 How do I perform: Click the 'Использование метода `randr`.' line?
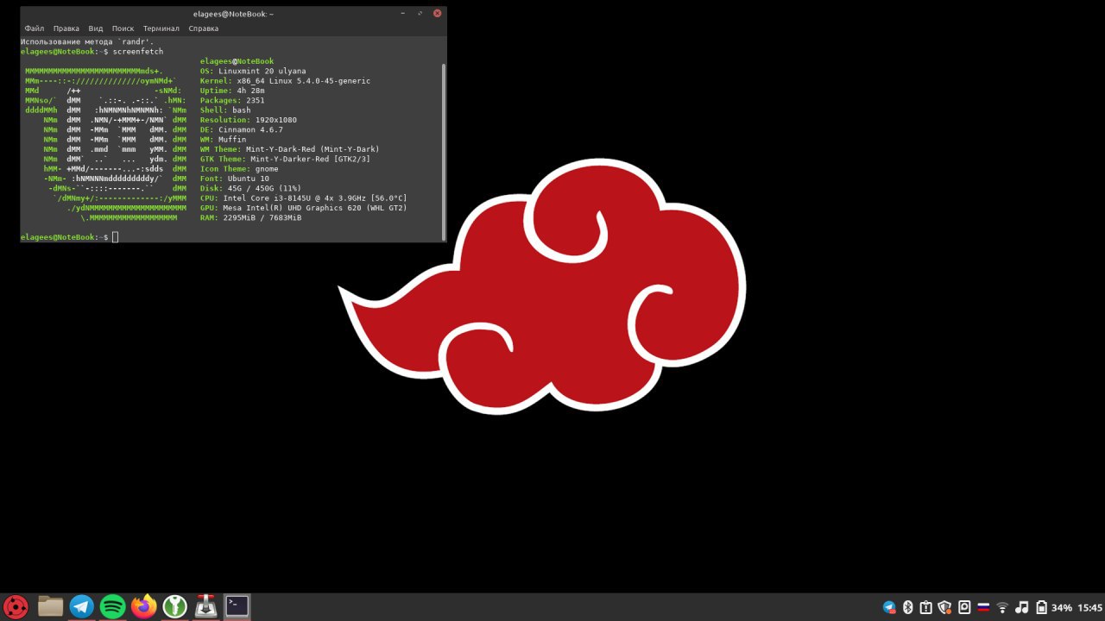(87, 41)
